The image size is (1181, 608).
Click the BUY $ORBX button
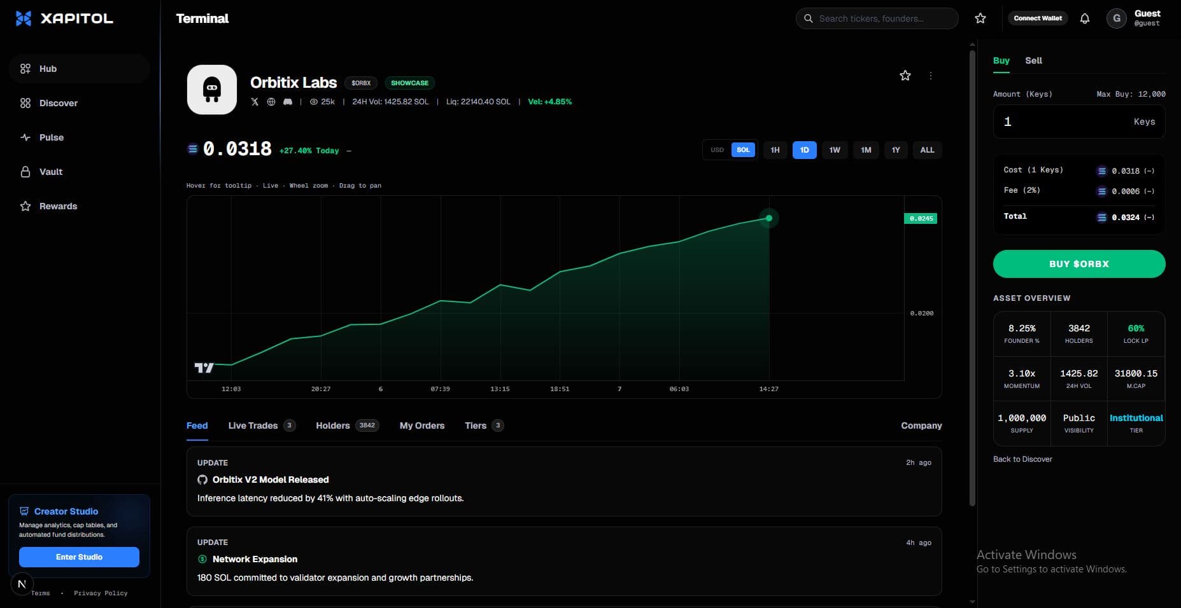click(1079, 264)
